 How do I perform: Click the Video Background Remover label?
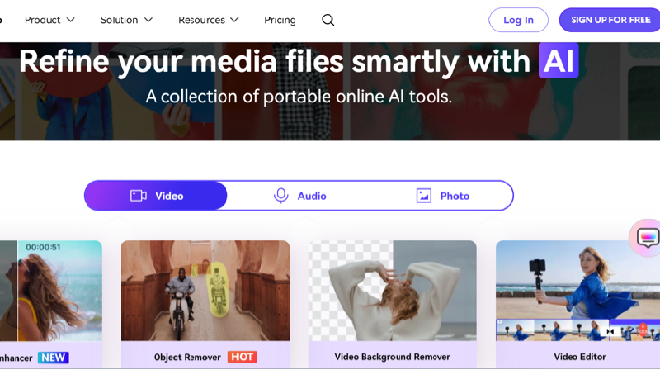click(x=393, y=357)
